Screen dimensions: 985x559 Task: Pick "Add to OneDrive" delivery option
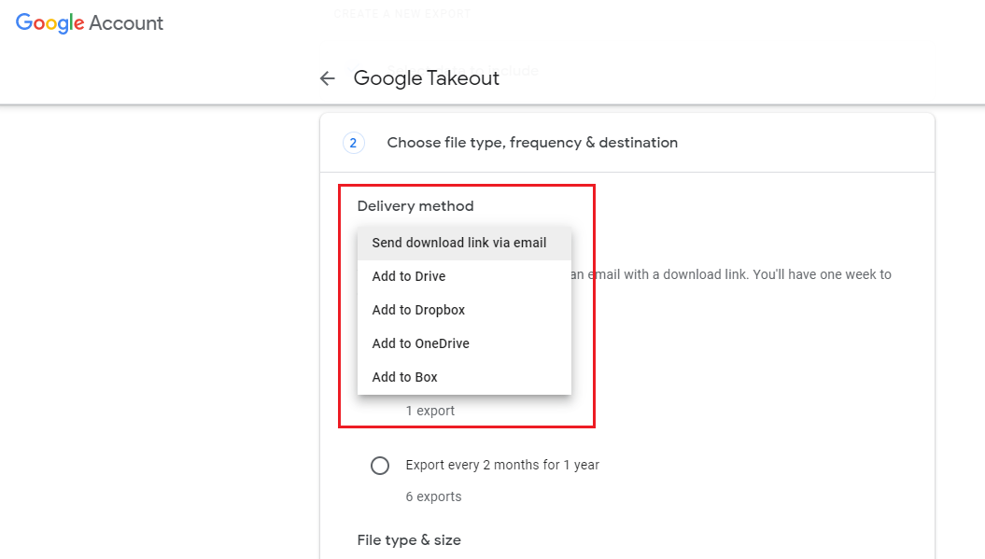(x=420, y=343)
